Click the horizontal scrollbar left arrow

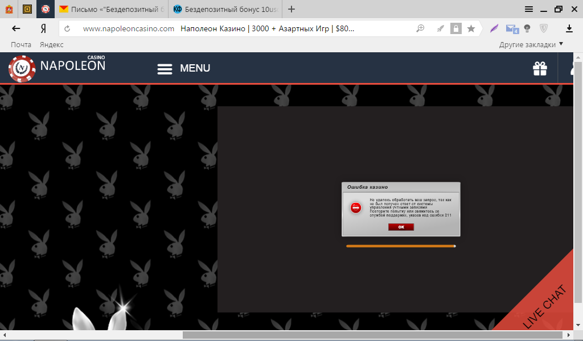5,335
